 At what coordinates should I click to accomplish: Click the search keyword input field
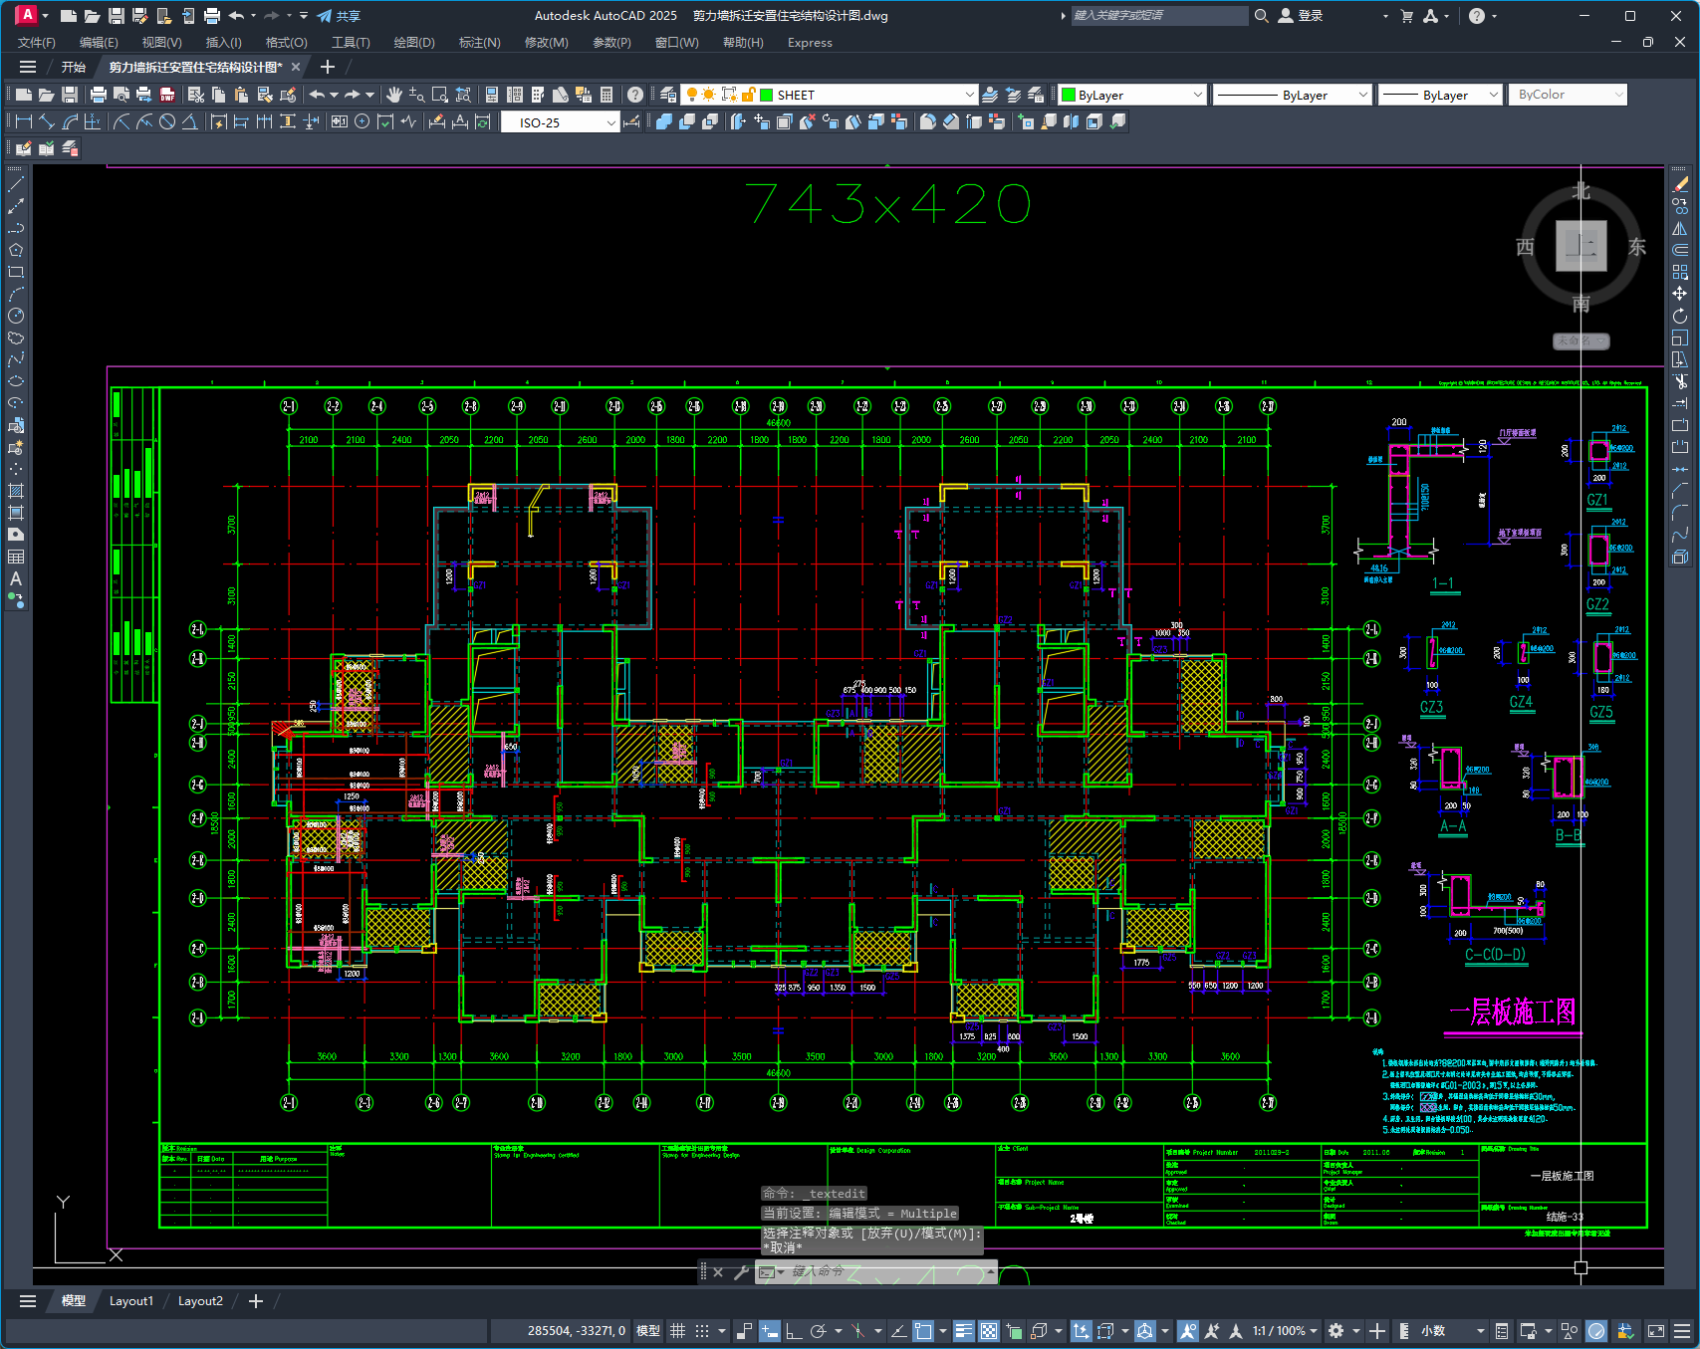click(x=1159, y=16)
